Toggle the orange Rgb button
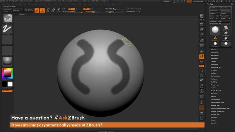Viewport: 235px width, 132px height. 72,9
